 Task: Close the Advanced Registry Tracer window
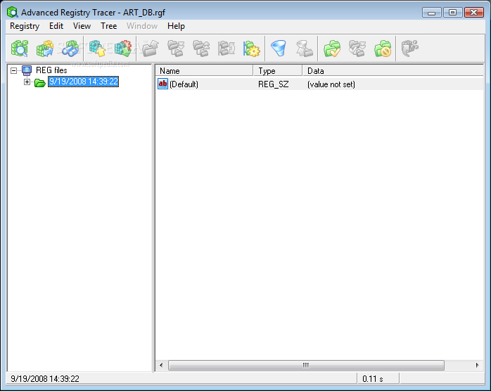pyautogui.click(x=474, y=13)
